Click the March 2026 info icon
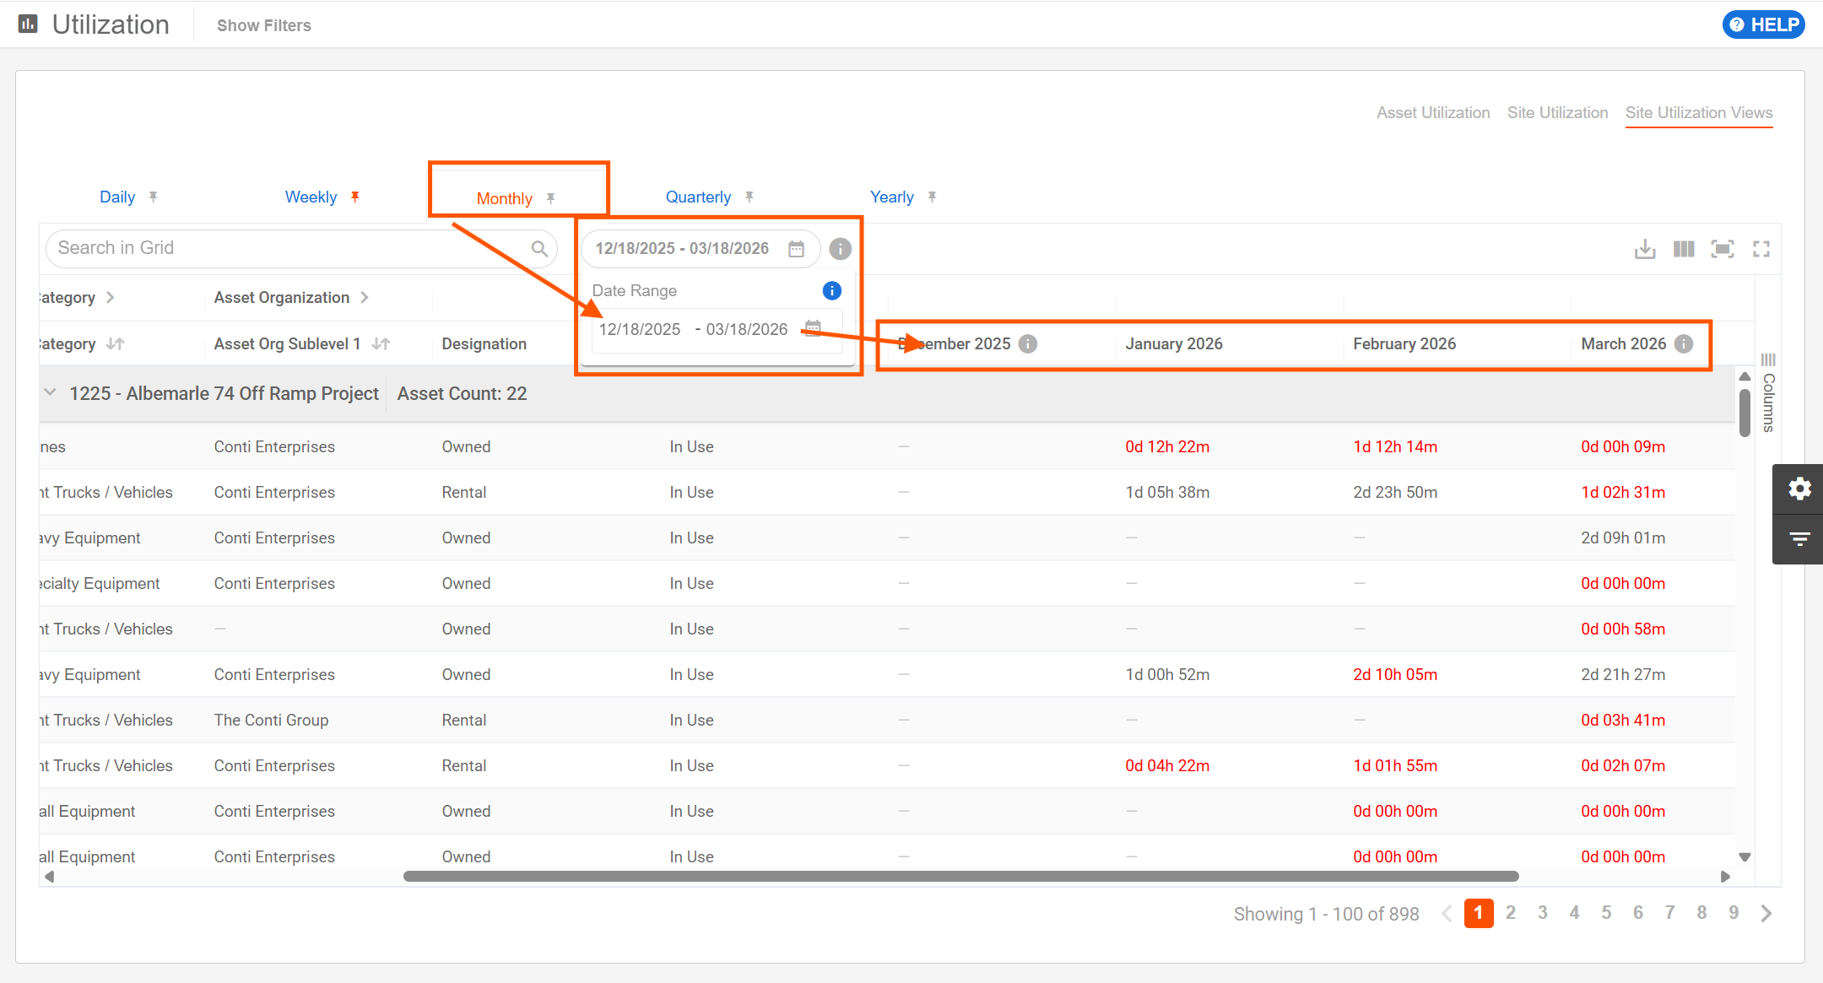 [x=1684, y=343]
